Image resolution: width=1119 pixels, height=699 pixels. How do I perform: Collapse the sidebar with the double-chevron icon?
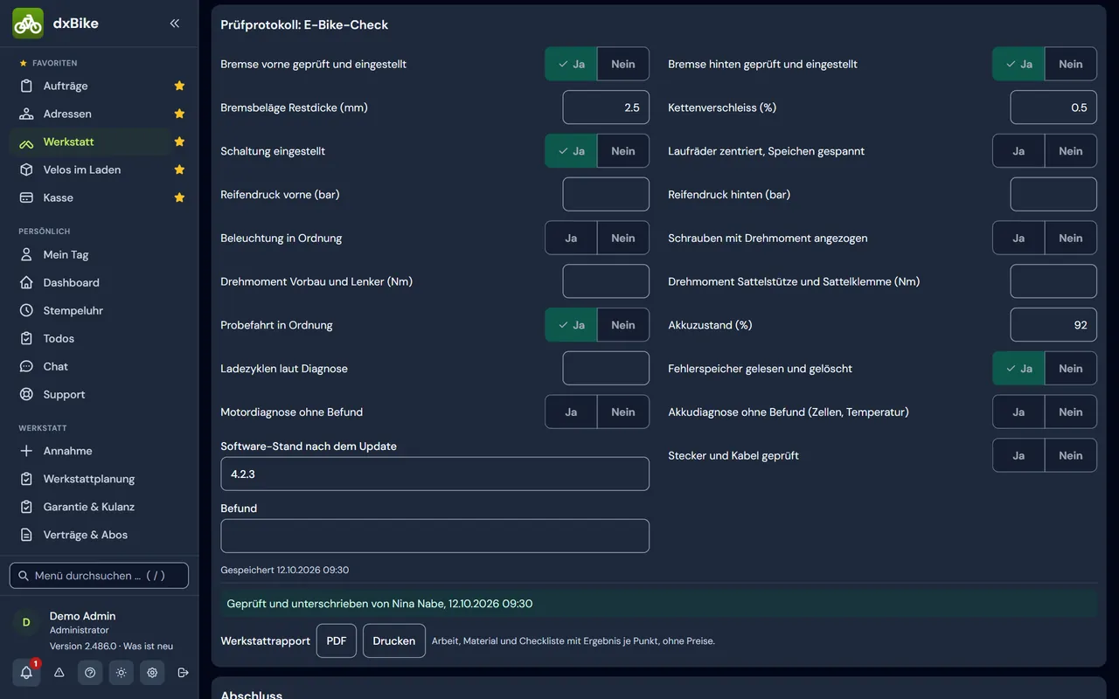point(175,24)
